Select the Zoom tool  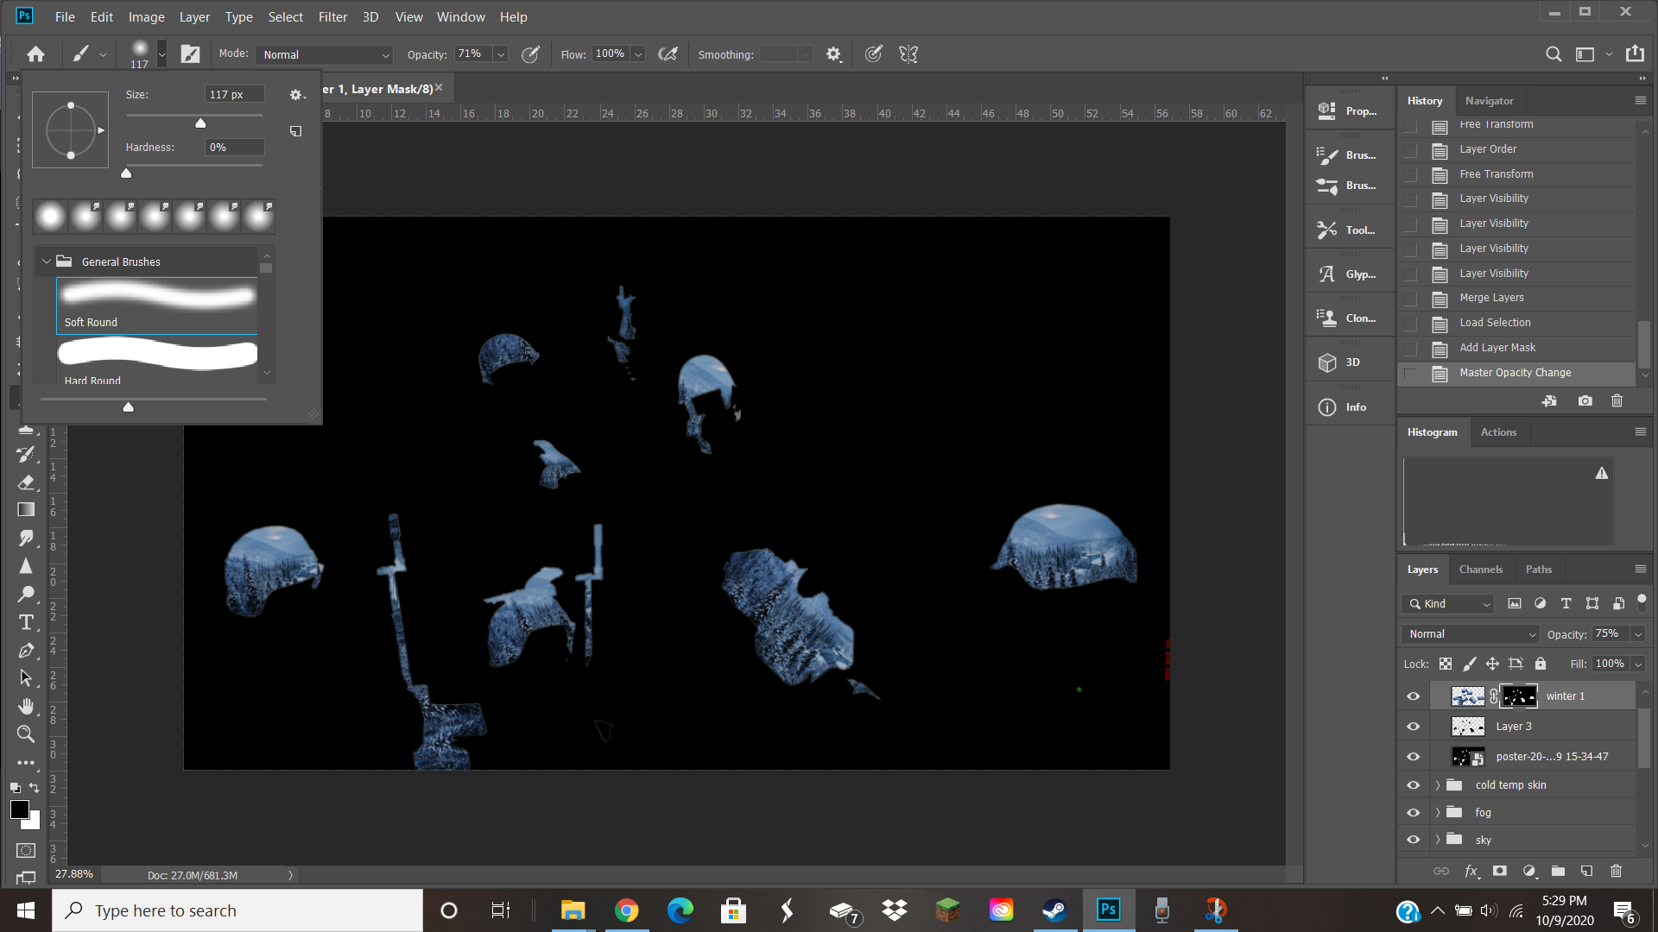click(26, 734)
